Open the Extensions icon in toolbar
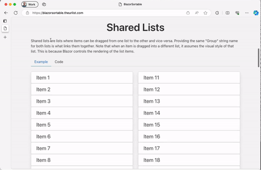Viewport: 261px width, 170px height. click(217, 13)
